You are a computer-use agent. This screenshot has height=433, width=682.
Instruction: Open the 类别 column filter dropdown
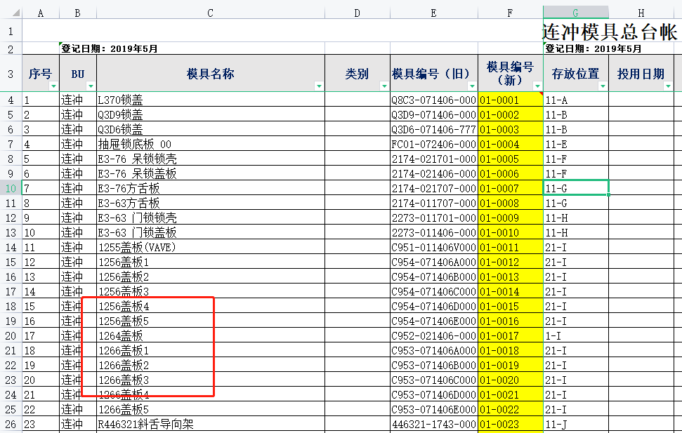tap(384, 86)
